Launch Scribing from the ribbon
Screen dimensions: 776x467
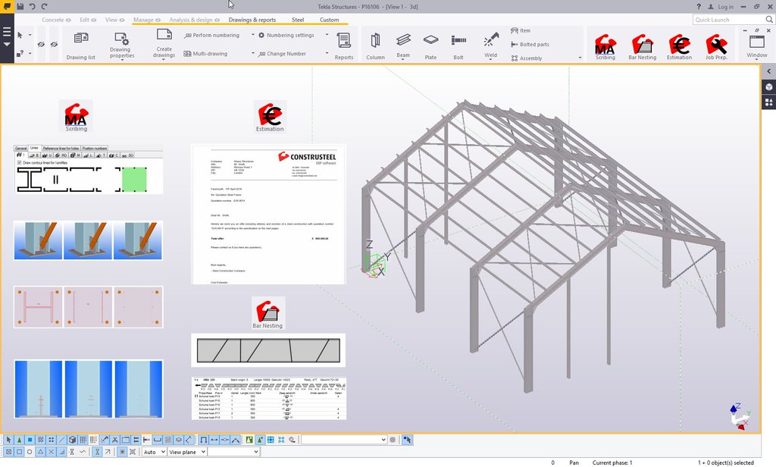(605, 47)
